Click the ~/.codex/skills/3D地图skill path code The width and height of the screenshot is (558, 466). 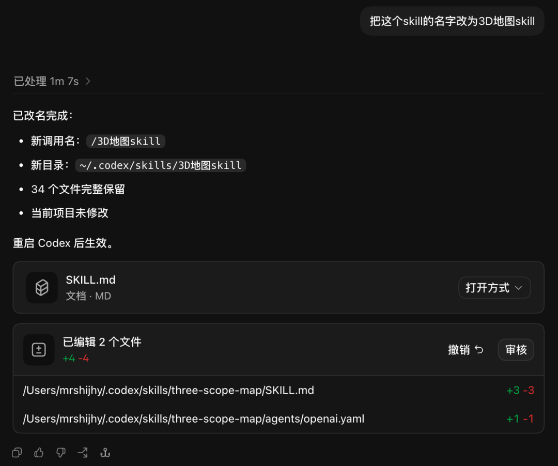[161, 165]
